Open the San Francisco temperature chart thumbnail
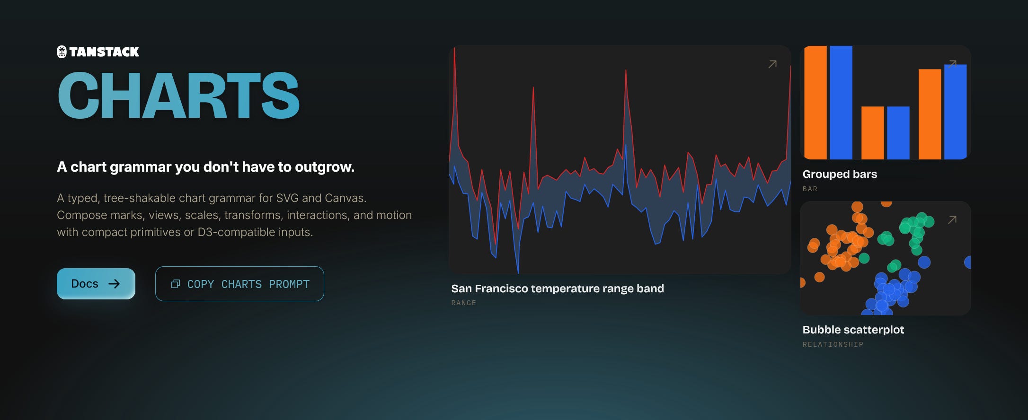 620,160
